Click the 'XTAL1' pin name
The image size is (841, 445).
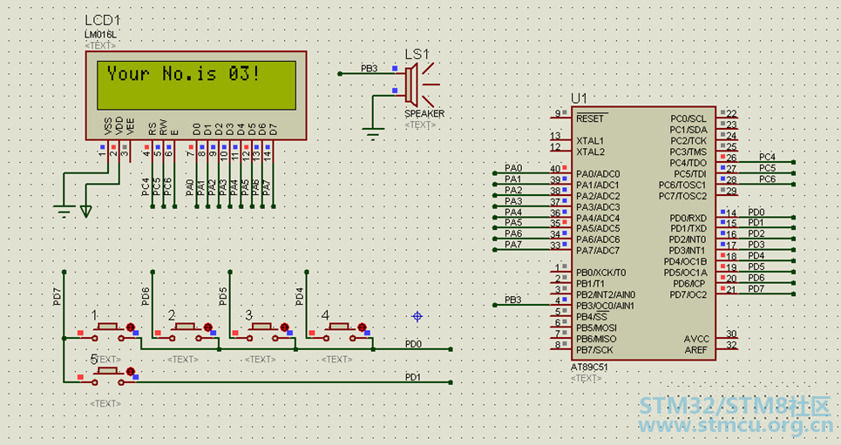[589, 141]
